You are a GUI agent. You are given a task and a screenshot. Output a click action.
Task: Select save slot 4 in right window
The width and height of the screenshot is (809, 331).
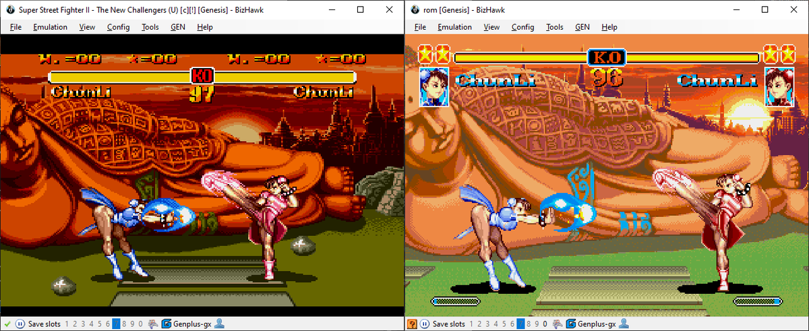tap(496, 324)
